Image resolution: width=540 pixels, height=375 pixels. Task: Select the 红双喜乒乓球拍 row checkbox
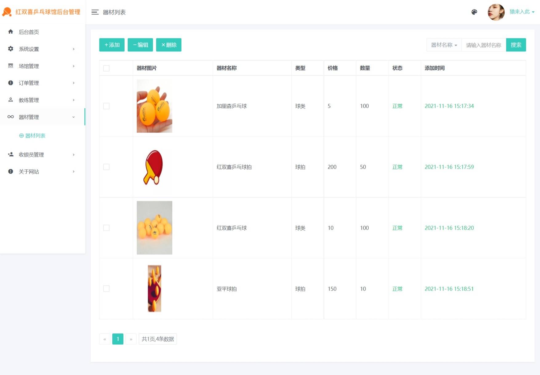[x=106, y=167]
